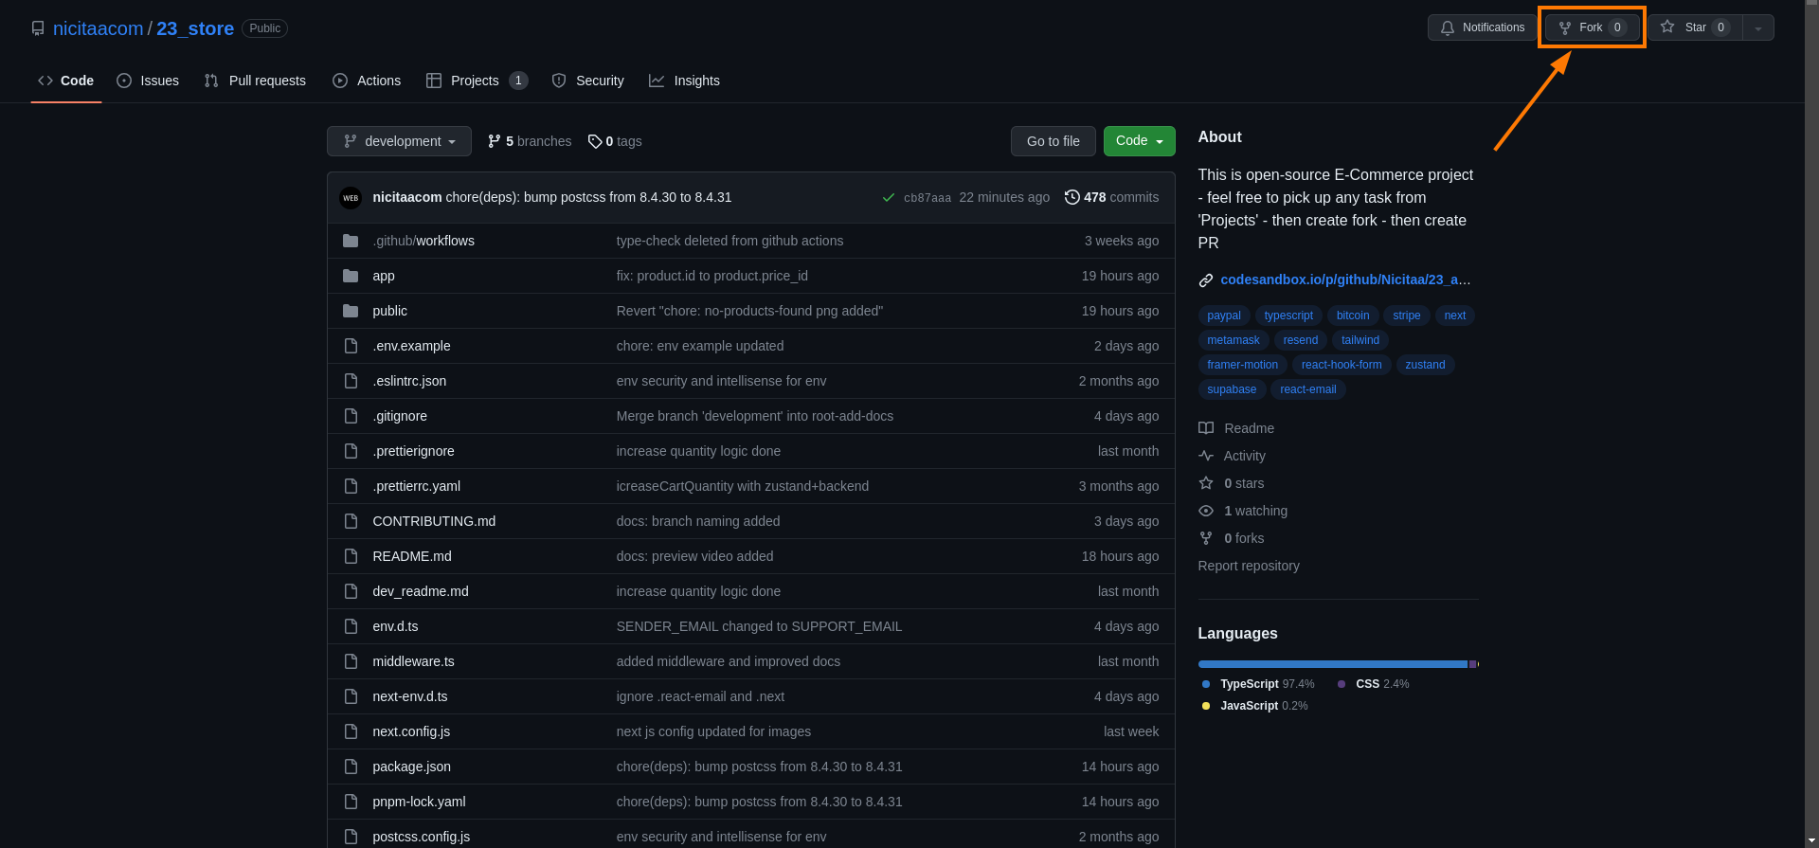Switch to the Security tab
Viewport: 1819px width, 848px height.
point(587,81)
